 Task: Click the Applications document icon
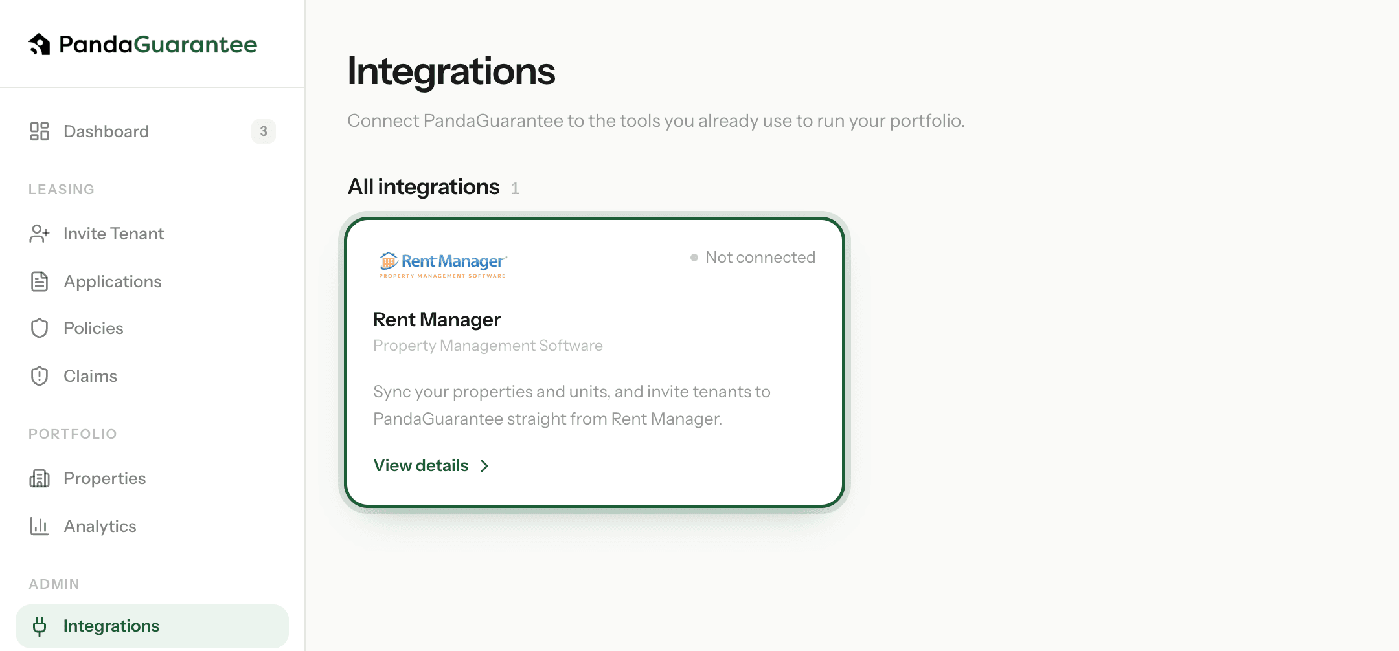[x=40, y=281]
